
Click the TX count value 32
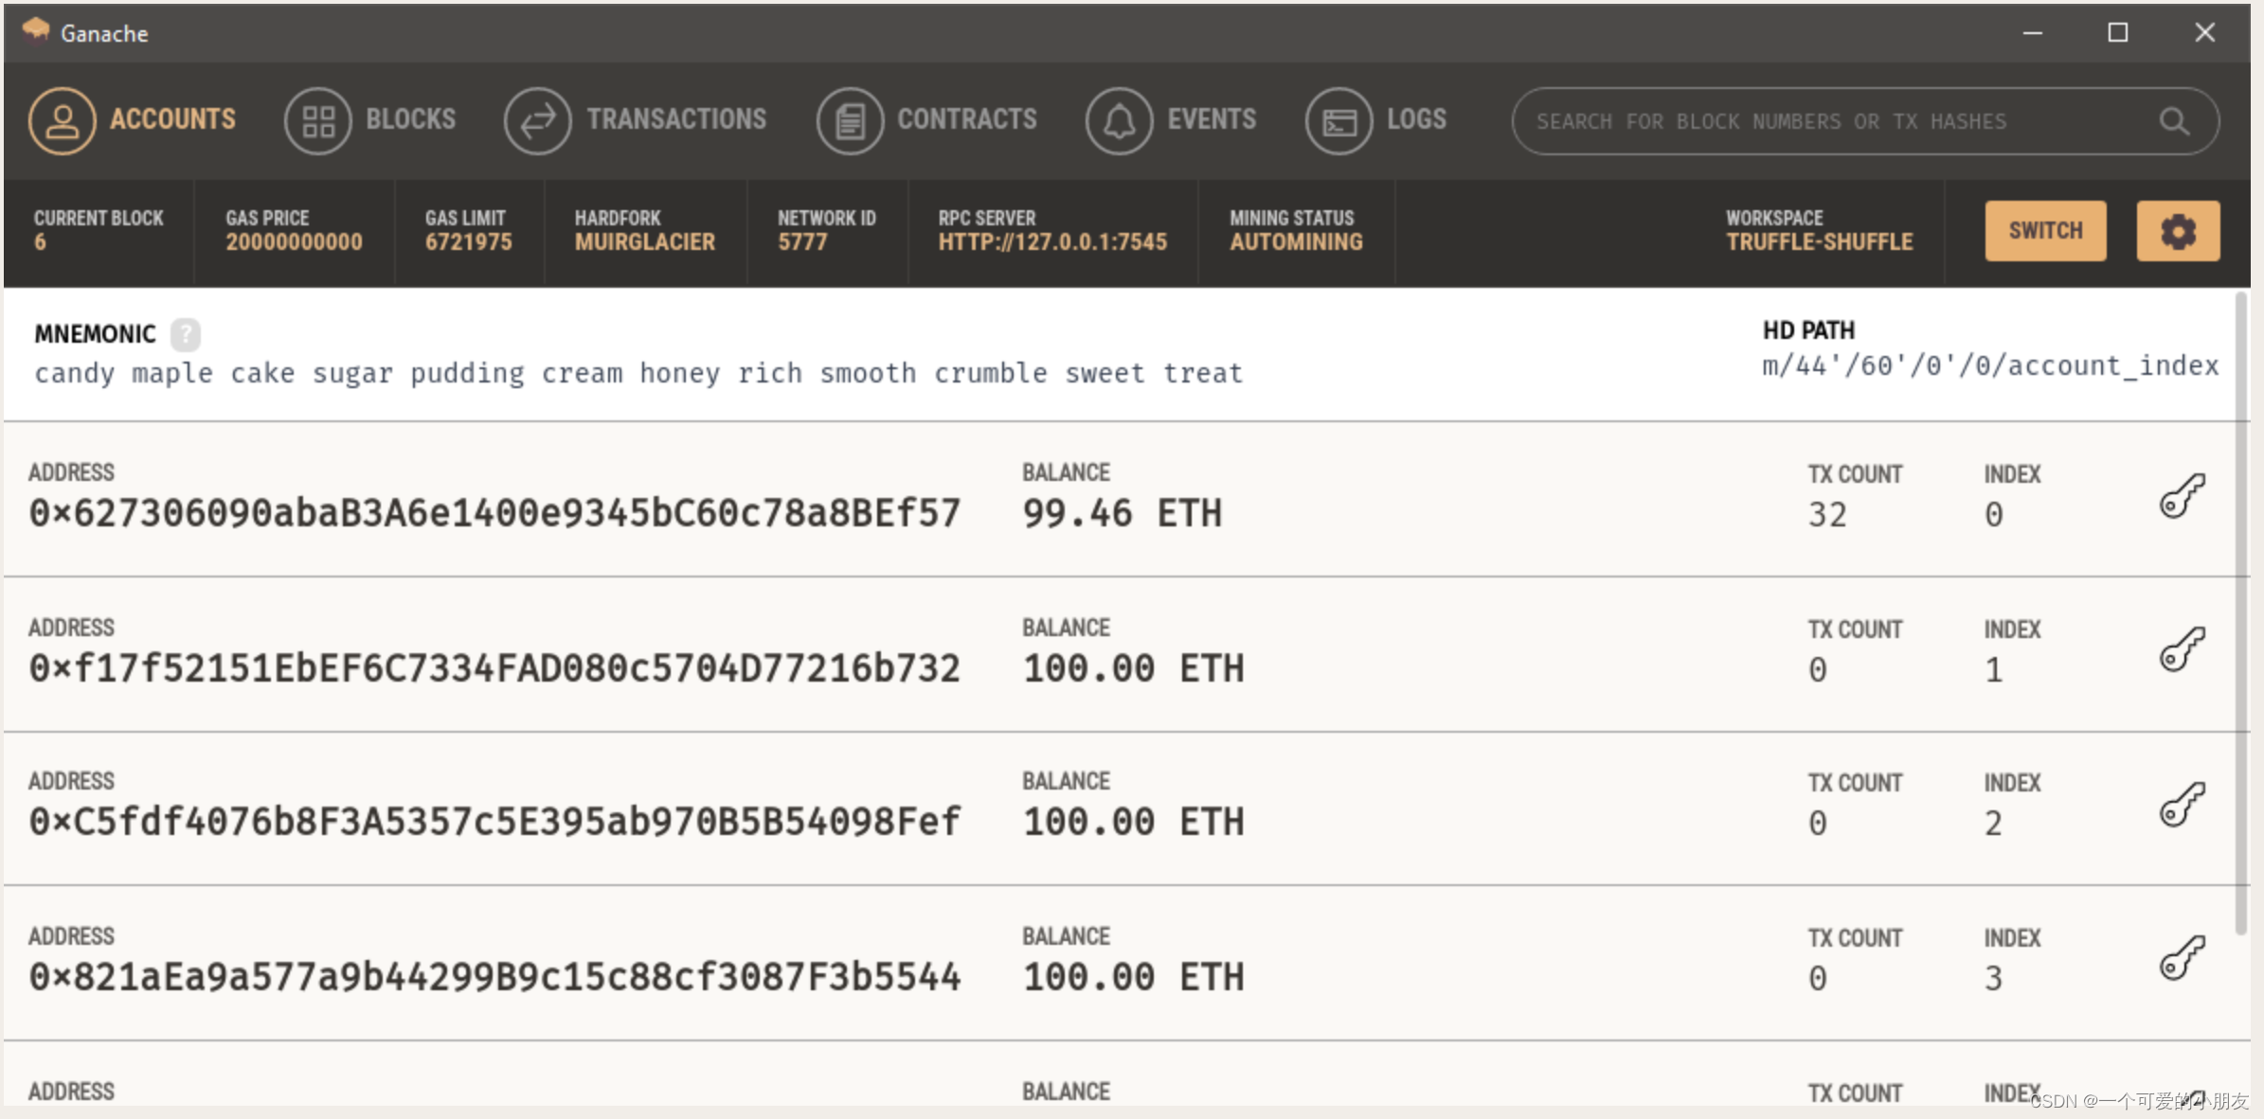tap(1827, 515)
